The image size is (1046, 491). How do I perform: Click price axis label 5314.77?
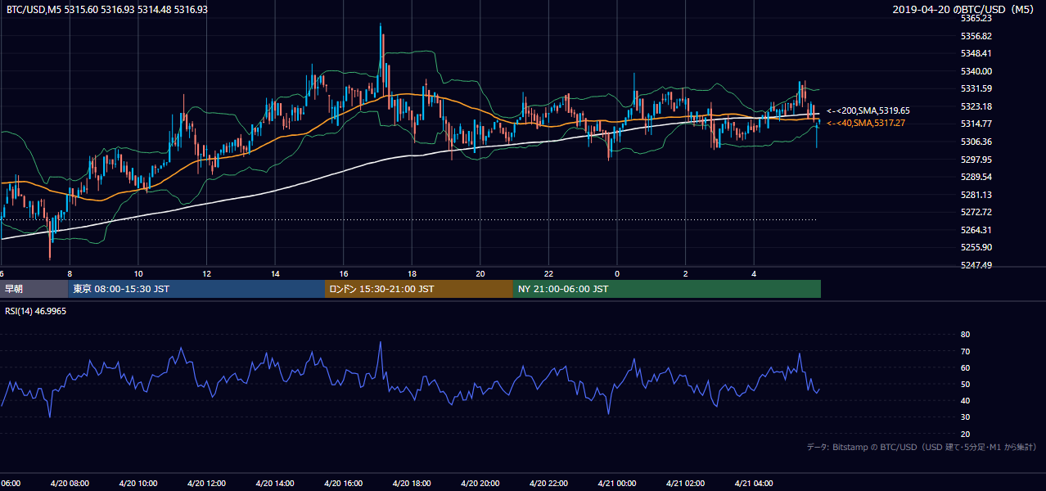pyautogui.click(x=976, y=124)
